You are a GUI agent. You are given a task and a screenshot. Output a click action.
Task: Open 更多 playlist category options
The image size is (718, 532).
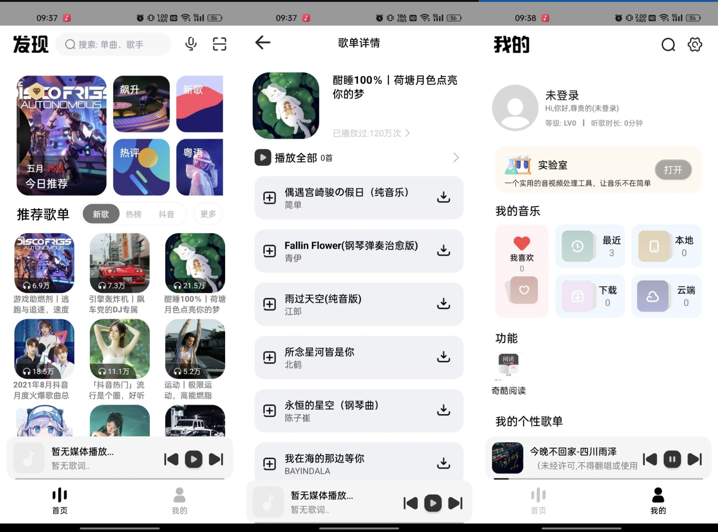tap(208, 214)
